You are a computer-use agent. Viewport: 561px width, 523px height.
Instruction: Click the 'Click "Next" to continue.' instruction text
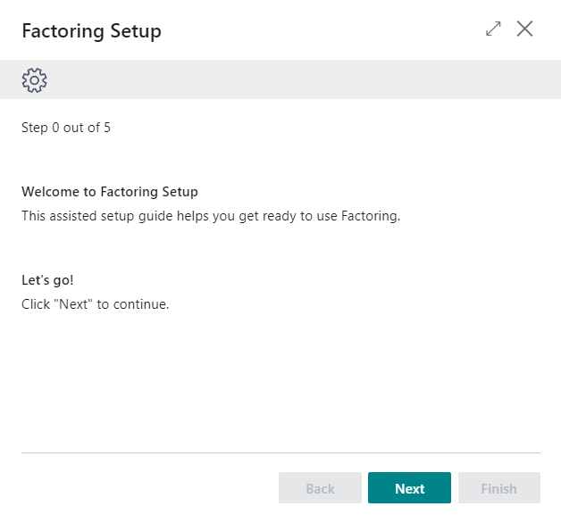(95, 304)
